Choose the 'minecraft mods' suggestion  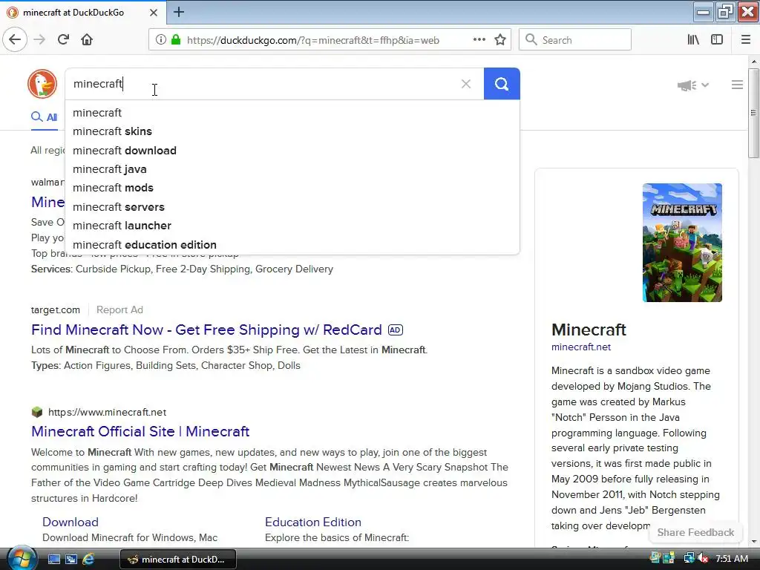click(292, 188)
